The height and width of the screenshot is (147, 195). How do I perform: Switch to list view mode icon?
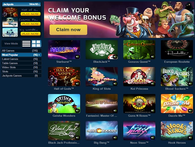[26, 43]
